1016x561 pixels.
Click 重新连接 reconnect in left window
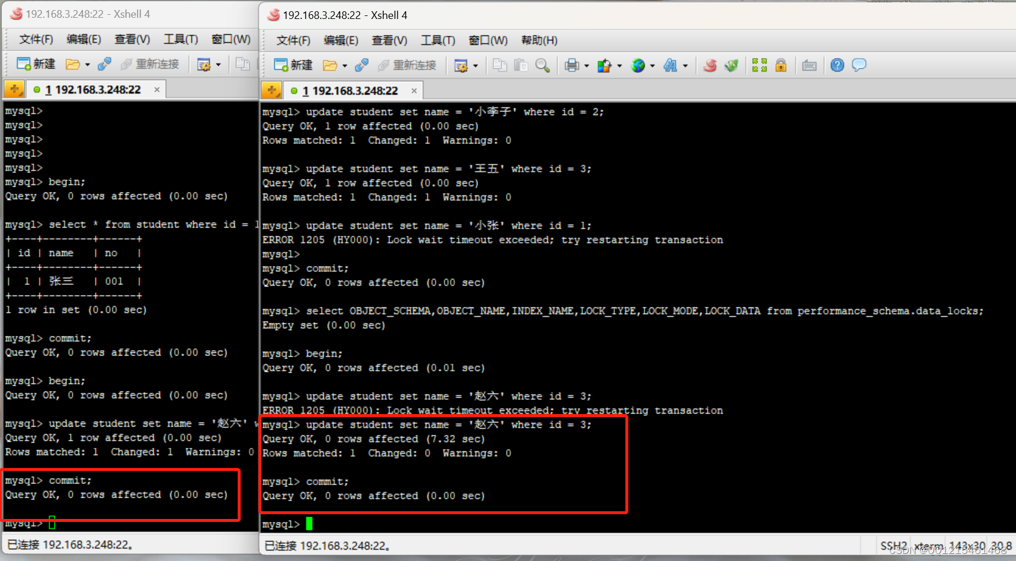point(150,64)
